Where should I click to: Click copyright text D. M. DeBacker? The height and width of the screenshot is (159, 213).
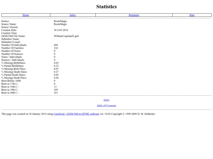coord(146,114)
